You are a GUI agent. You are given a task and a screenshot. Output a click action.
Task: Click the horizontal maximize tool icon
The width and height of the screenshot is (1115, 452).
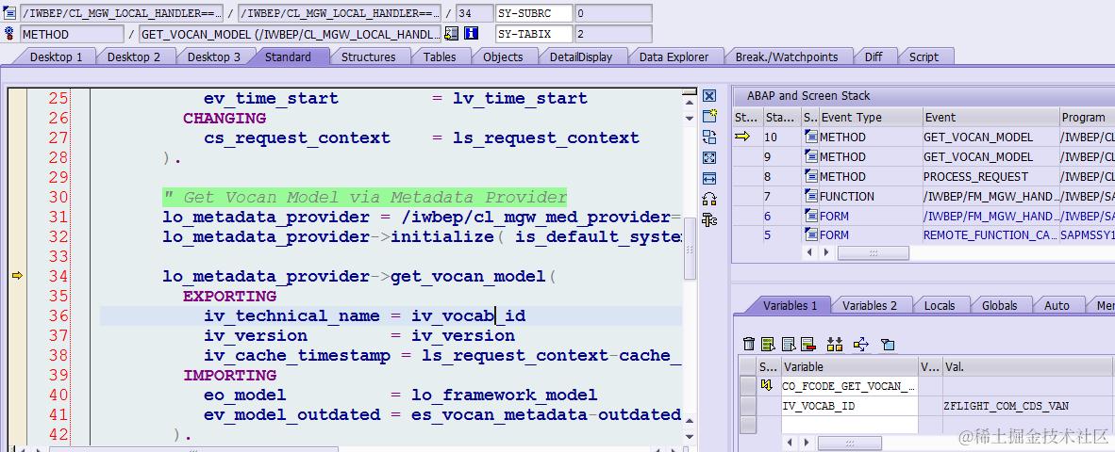(709, 178)
